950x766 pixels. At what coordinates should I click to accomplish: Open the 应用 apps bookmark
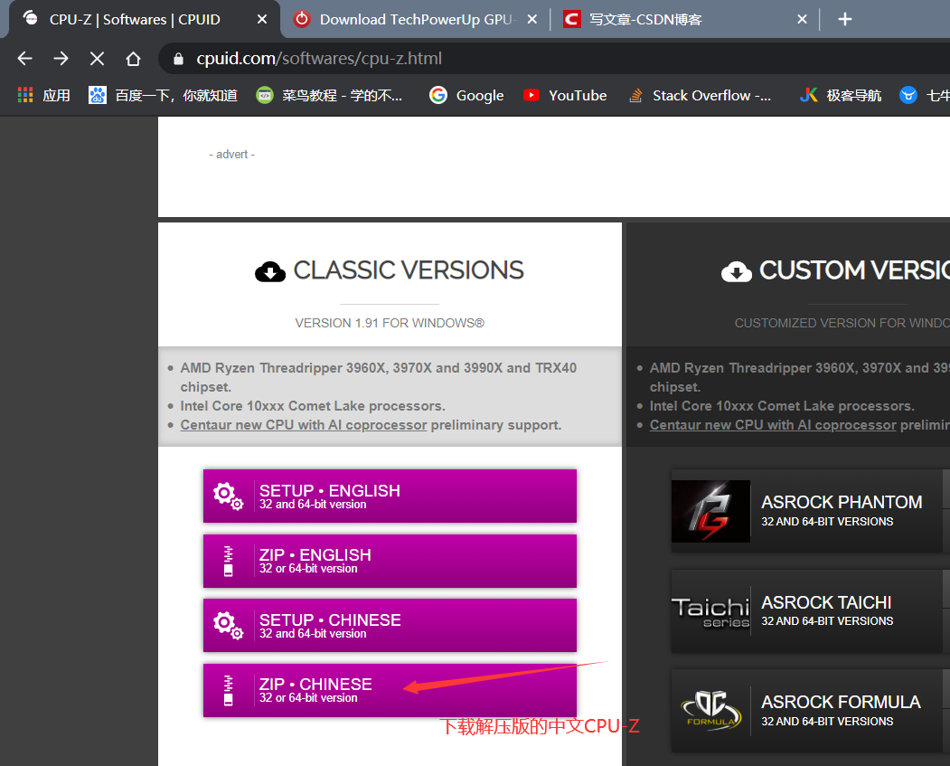[x=43, y=95]
